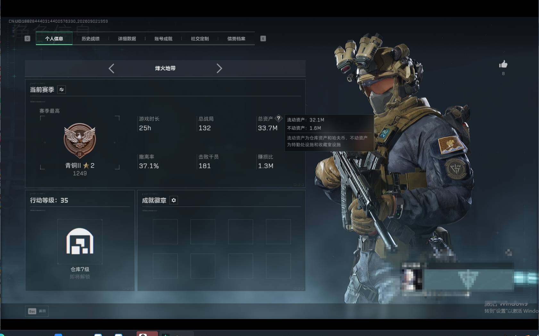Toggle the 当前赛季 season switch icon
The height and width of the screenshot is (336, 539).
(62, 90)
